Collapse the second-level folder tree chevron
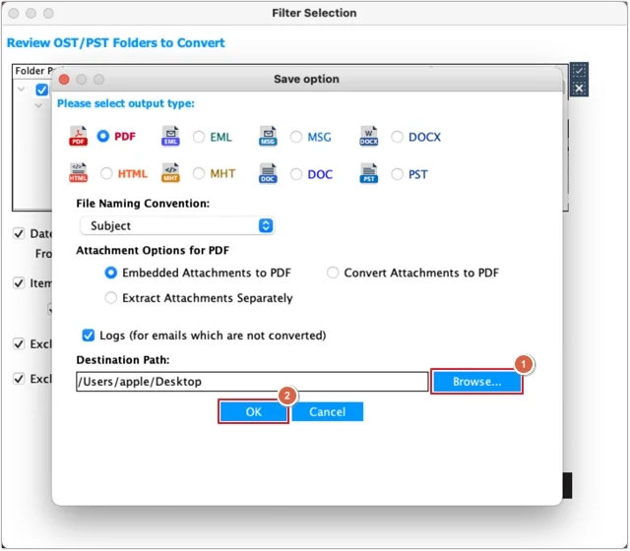This screenshot has width=630, height=551. coord(38,106)
